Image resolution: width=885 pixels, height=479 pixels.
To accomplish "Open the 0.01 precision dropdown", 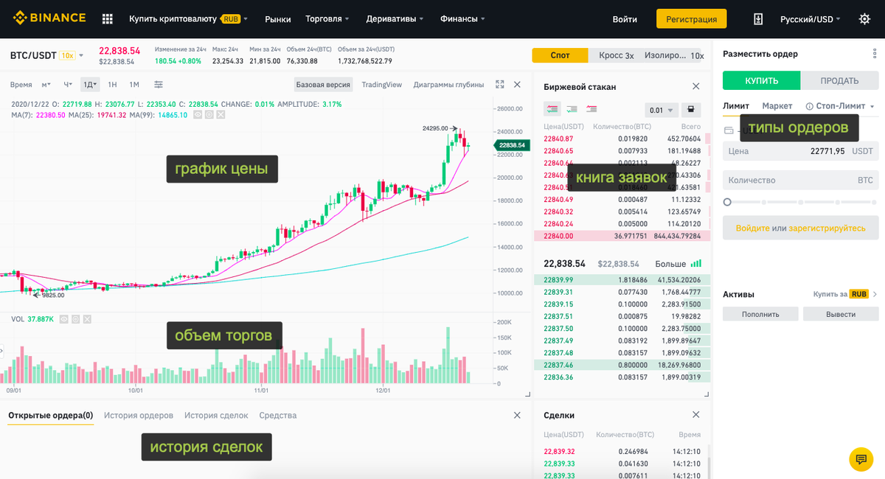I will 662,109.
